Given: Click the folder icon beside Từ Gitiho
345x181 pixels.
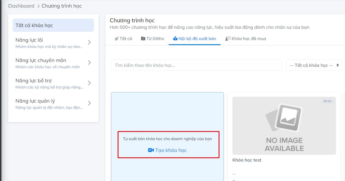Looking at the screenshot, I should tap(143, 38).
